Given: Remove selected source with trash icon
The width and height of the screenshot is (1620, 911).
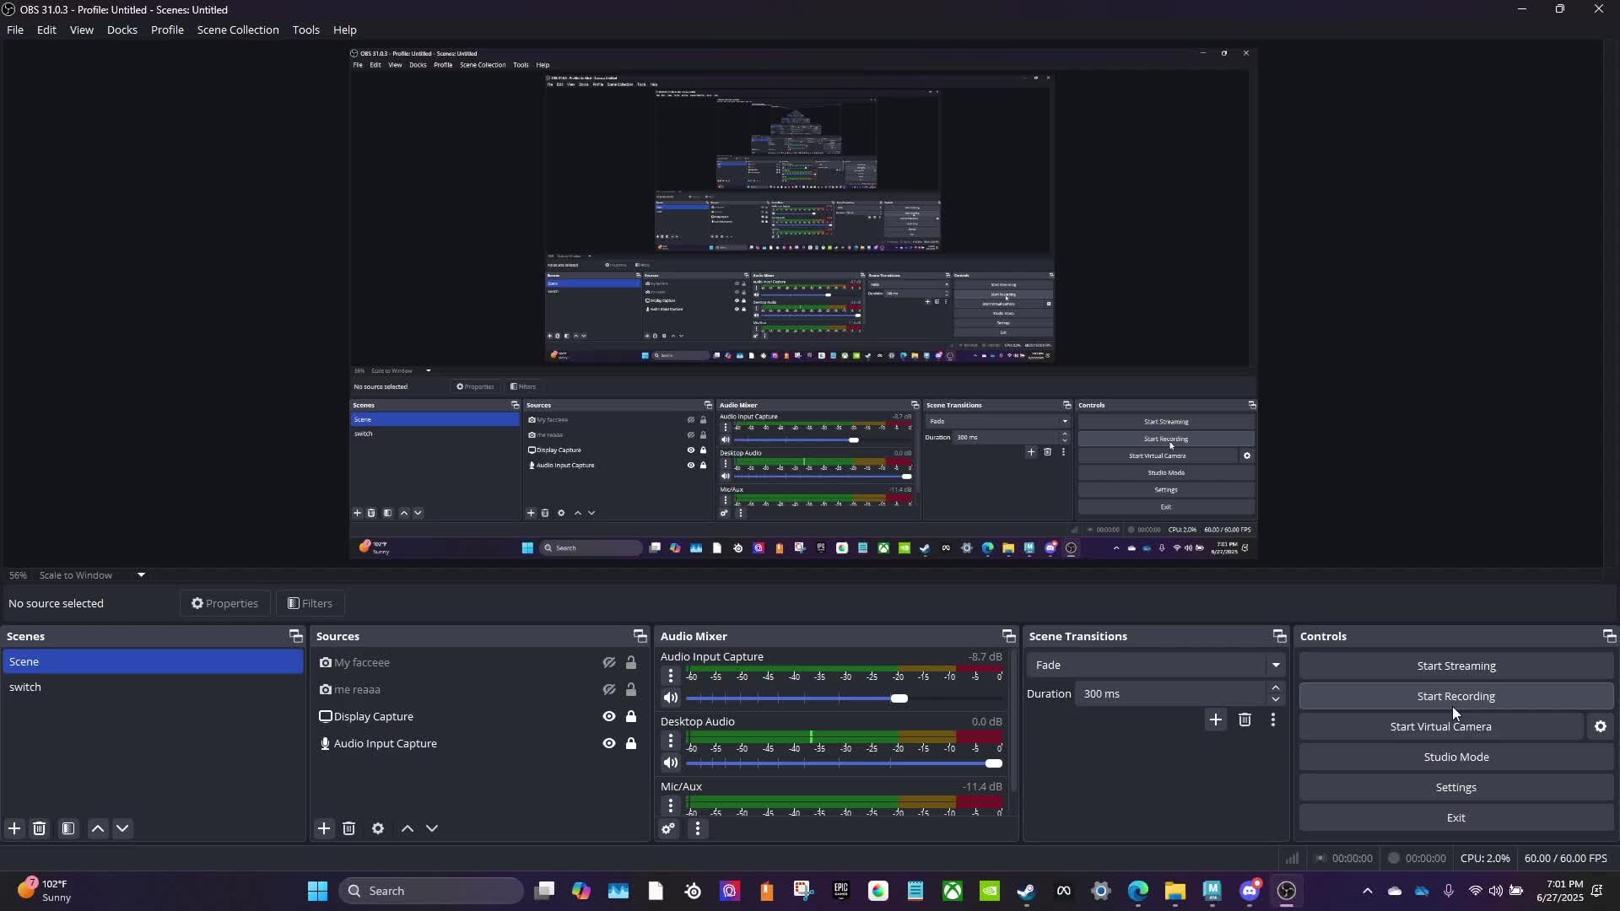Looking at the screenshot, I should 349,829.
